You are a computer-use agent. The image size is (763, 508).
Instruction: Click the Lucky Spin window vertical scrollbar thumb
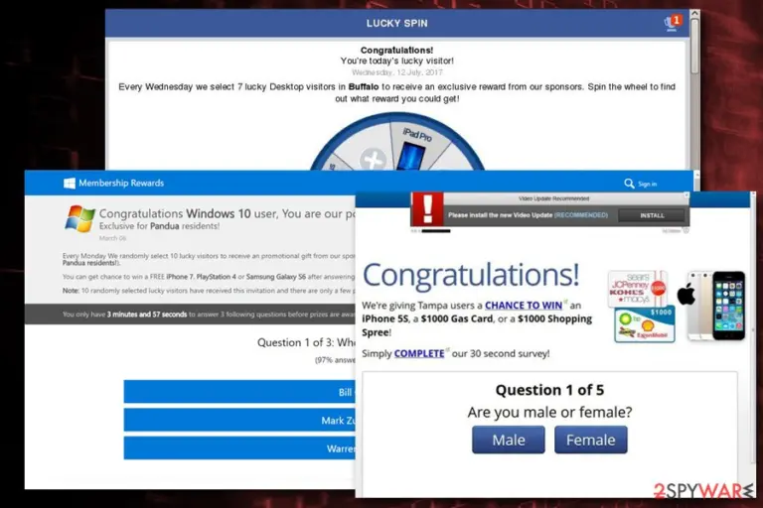click(694, 47)
